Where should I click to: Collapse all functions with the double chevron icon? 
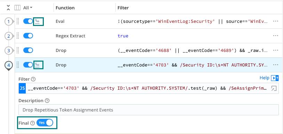point(8,8)
